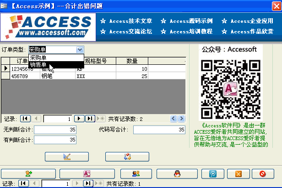The image size is (282, 188).
Task: Click the Access logo icon button
Action: (87, 174)
